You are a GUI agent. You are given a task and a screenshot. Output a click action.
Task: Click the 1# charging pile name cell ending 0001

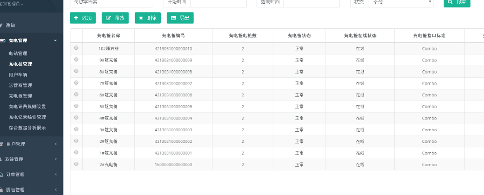tap(108, 153)
